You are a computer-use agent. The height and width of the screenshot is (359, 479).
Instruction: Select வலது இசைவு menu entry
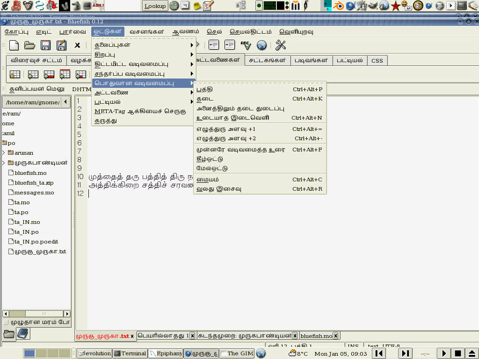click(x=260, y=189)
